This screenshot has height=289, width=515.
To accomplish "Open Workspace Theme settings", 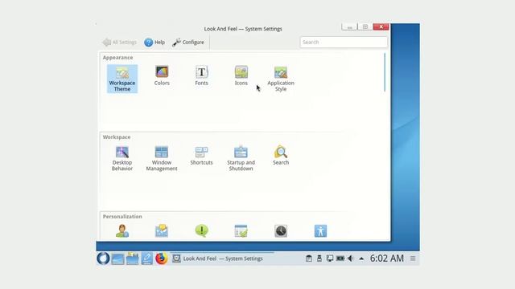I will [x=122, y=79].
